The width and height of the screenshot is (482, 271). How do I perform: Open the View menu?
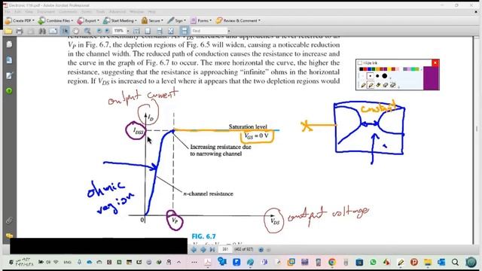click(29, 12)
